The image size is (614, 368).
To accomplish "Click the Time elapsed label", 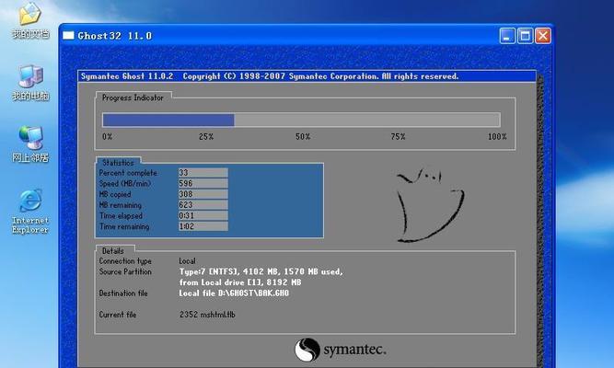I will (x=121, y=215).
